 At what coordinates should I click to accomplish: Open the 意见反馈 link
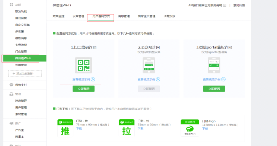pyautogui.click(x=239, y=5)
